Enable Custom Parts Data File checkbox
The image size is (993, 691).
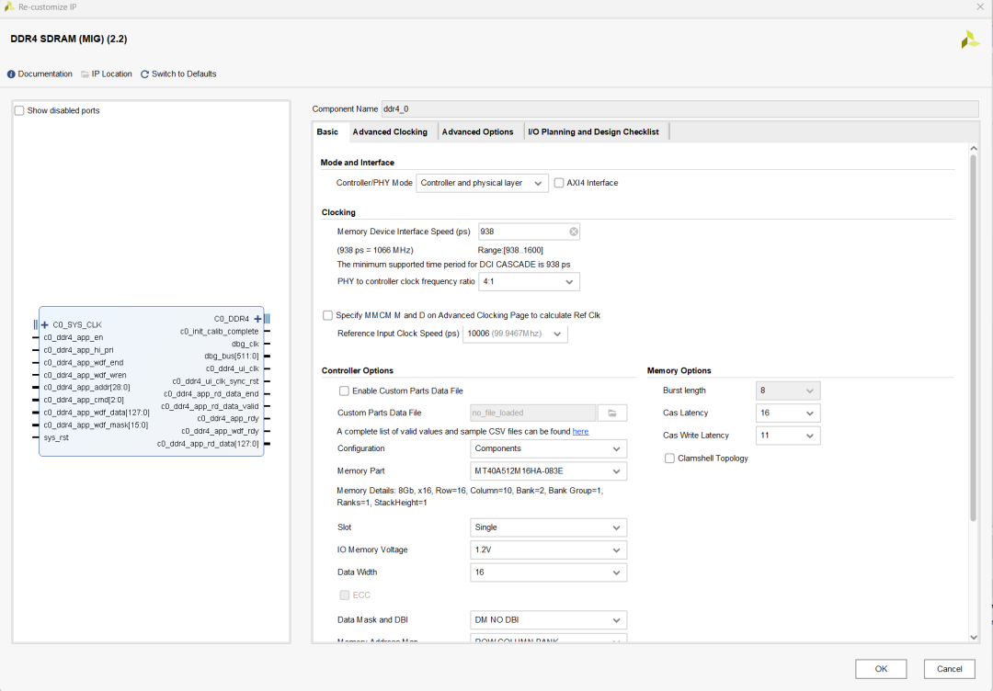(344, 391)
